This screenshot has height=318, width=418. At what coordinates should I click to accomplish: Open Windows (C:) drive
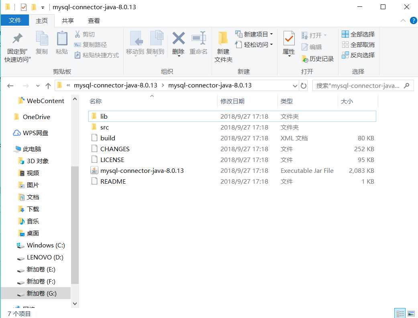[x=41, y=245]
